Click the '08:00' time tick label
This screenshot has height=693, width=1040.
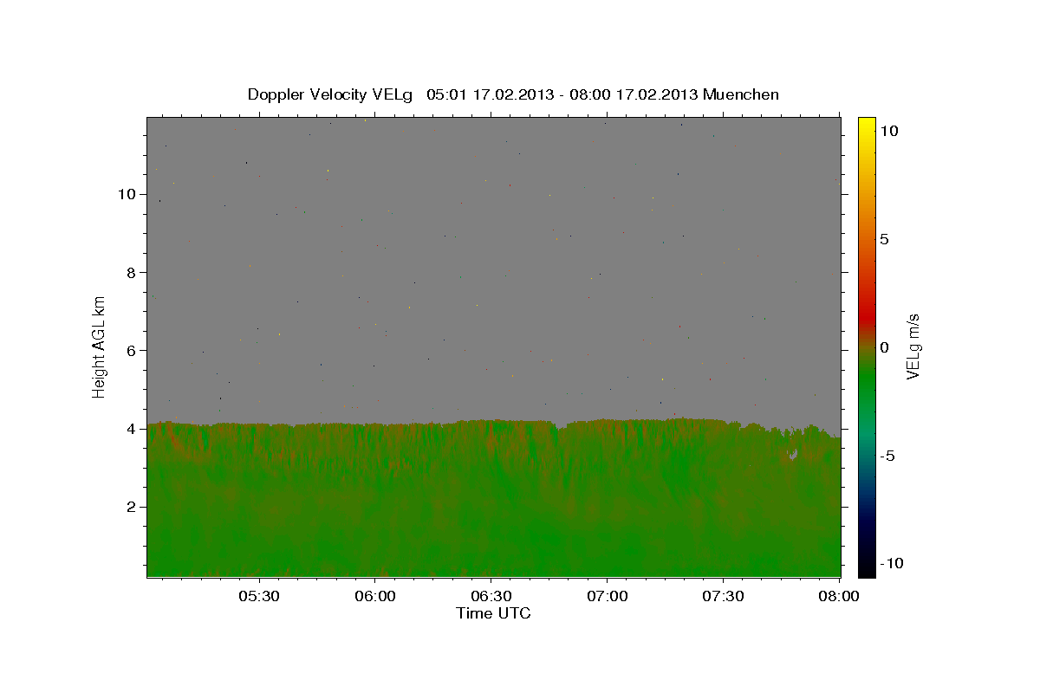pos(838,597)
